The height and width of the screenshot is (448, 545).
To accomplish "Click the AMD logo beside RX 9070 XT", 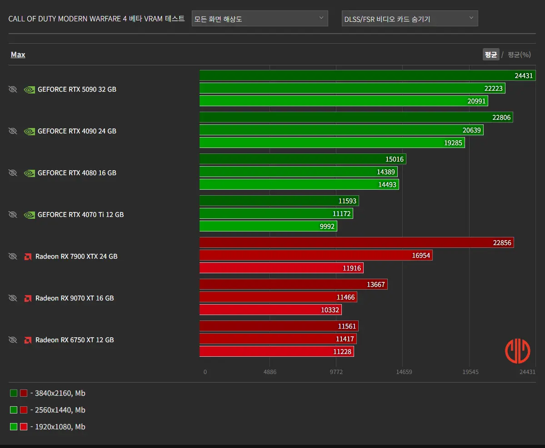I will pyautogui.click(x=28, y=298).
